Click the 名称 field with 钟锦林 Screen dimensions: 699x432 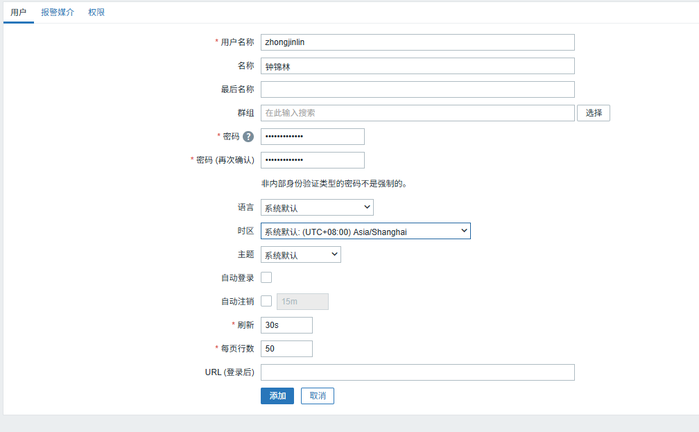point(417,66)
